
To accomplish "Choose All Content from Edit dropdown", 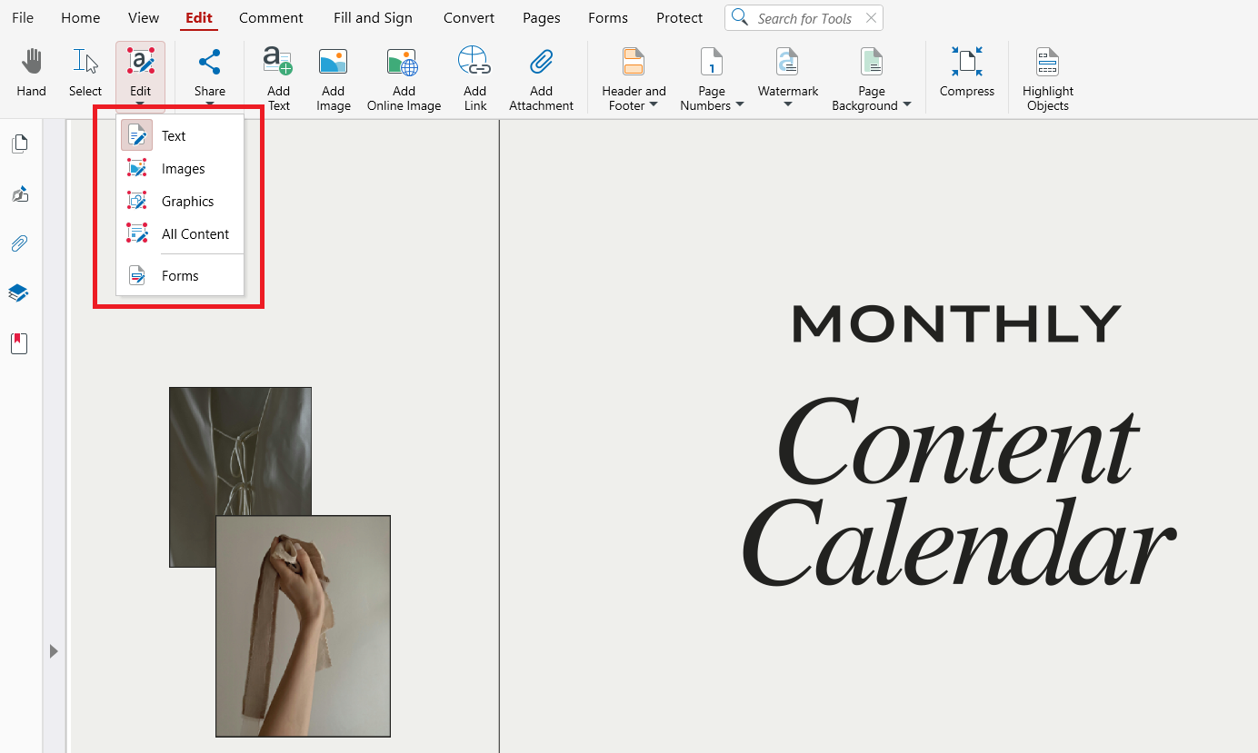I will [x=195, y=234].
